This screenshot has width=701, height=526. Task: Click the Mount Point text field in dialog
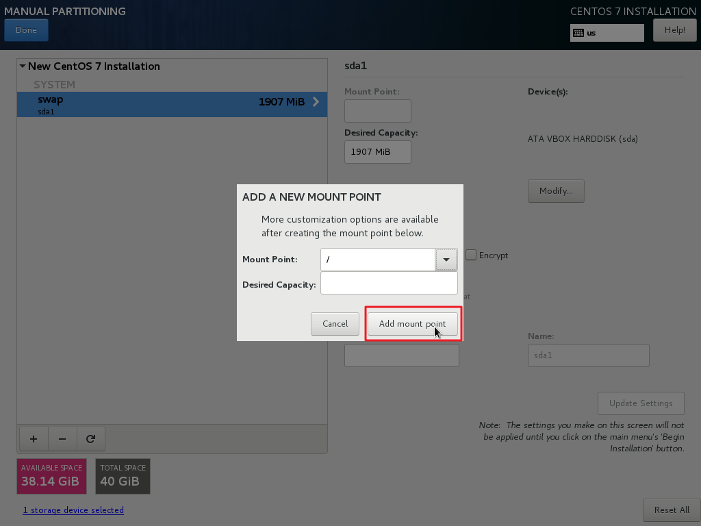[378, 260]
